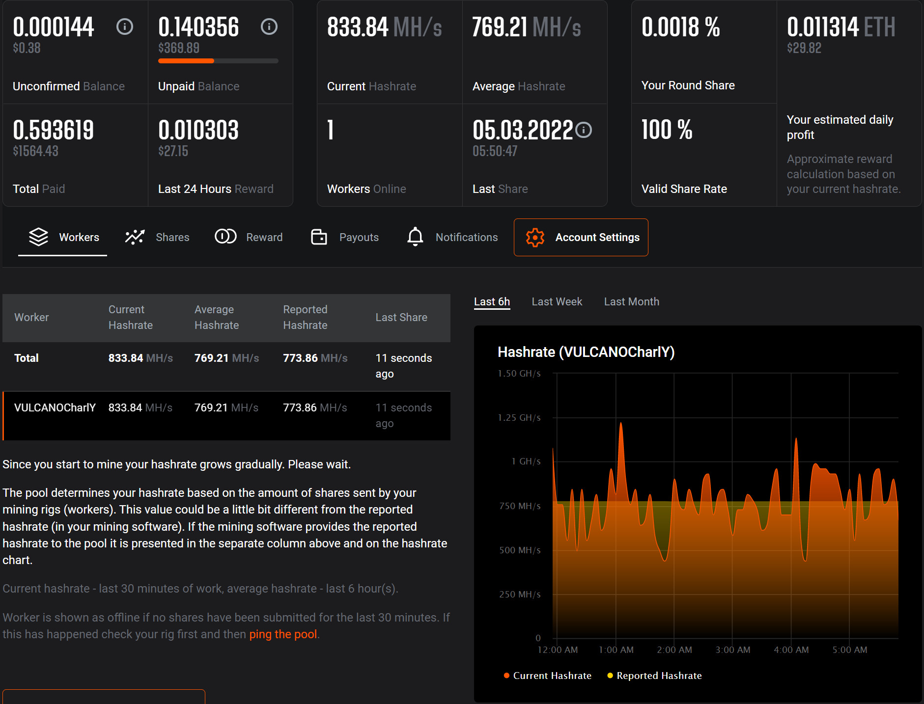
Task: Open the Reward tab
Action: click(x=249, y=237)
